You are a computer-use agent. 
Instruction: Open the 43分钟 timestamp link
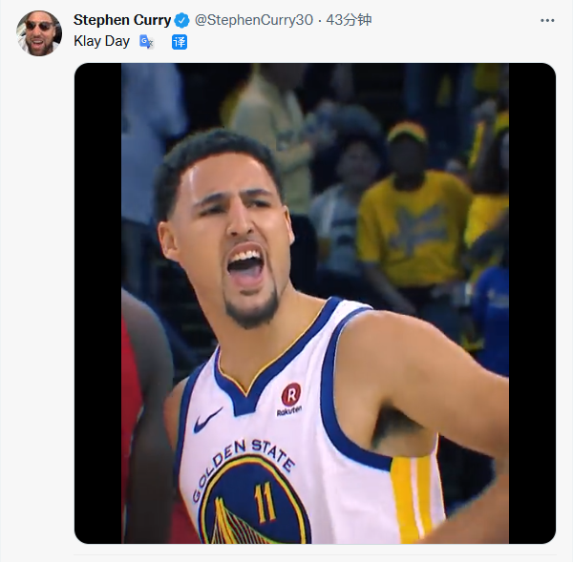(349, 20)
